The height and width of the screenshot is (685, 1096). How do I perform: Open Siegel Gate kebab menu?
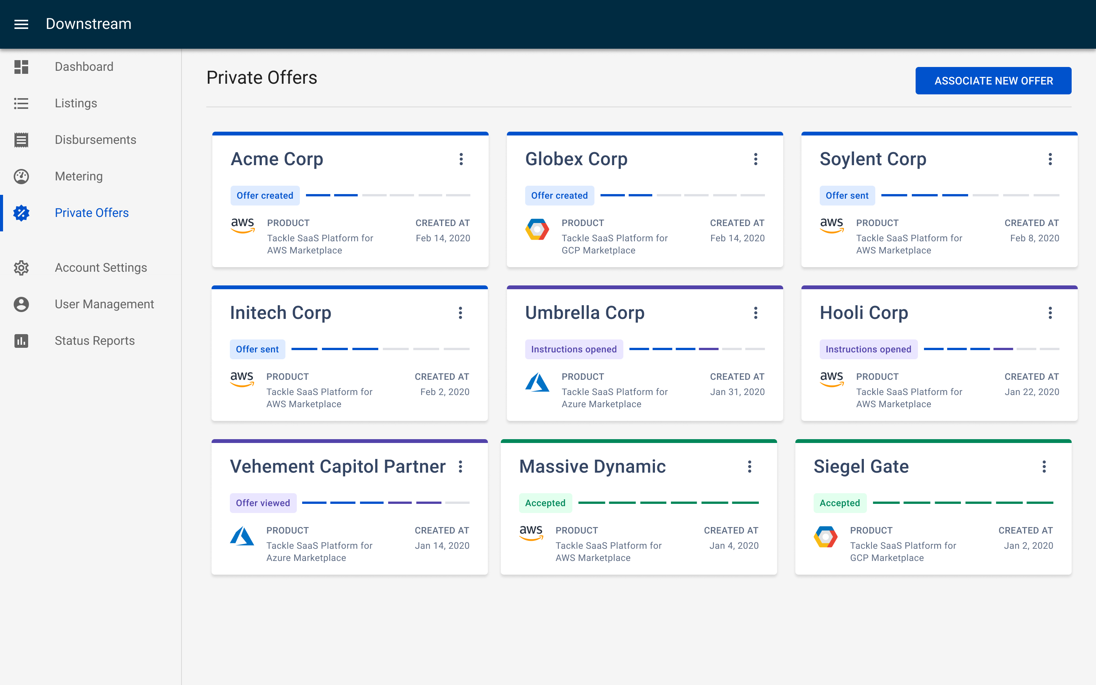click(1044, 467)
